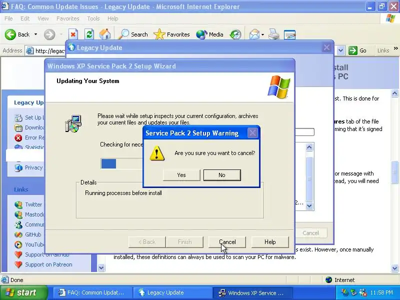Click the sidebar scrollbar down arrow

(101, 267)
